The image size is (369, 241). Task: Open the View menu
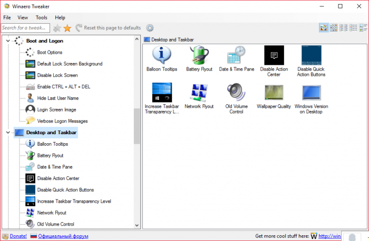[x=23, y=17]
